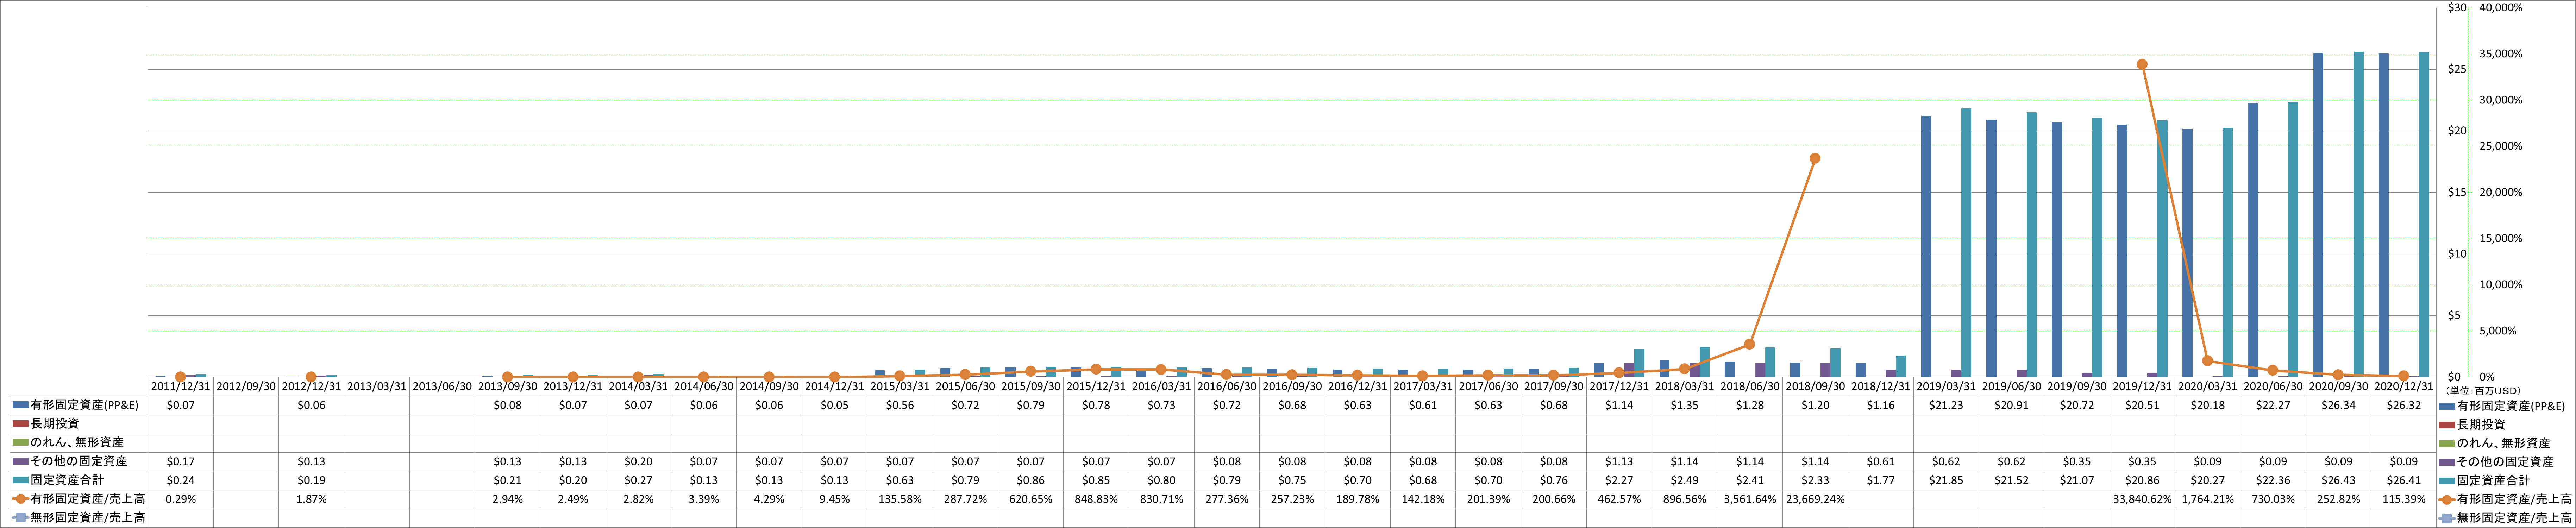Screen dimensions: 2576x528
Task: Click the $20.91 PP&E cell
Action: coord(2011,405)
